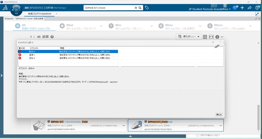
Task: Click the When clock icon
Action: pos(161,26)
